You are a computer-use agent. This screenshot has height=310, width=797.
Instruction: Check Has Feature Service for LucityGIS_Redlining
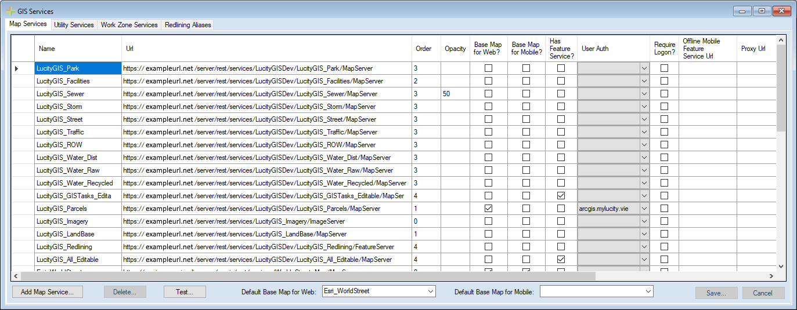561,247
